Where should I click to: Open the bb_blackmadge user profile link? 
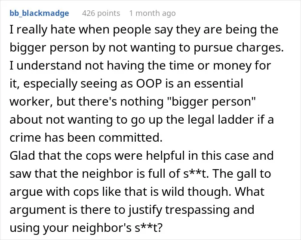39,13
